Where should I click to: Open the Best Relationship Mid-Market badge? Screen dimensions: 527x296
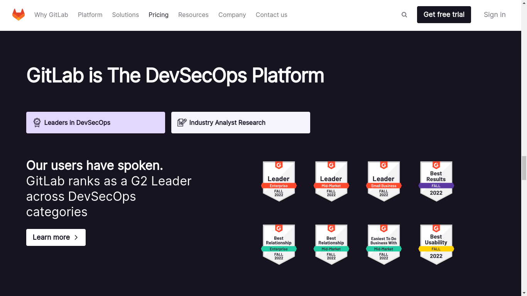[331, 244]
